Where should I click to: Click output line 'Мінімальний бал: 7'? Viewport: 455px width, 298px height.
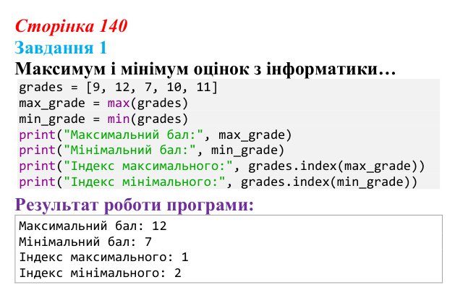(x=85, y=242)
